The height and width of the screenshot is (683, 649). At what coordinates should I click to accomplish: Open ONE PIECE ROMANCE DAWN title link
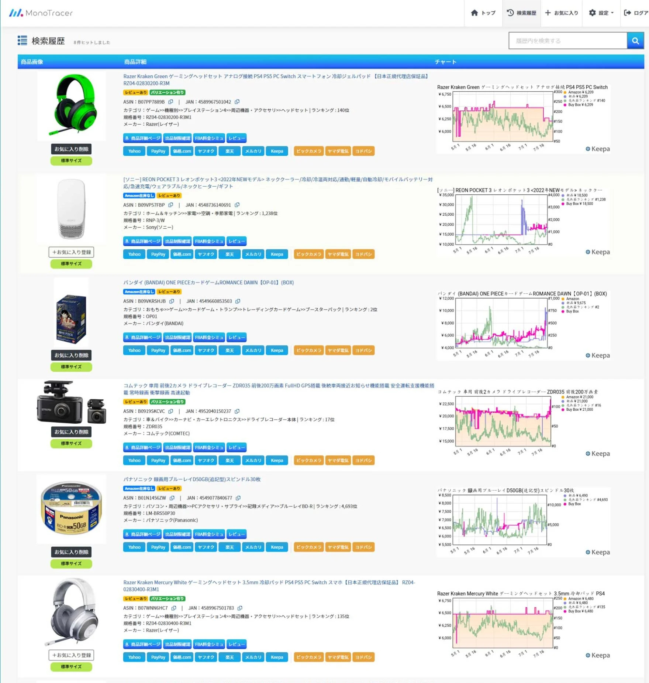pyautogui.click(x=208, y=283)
